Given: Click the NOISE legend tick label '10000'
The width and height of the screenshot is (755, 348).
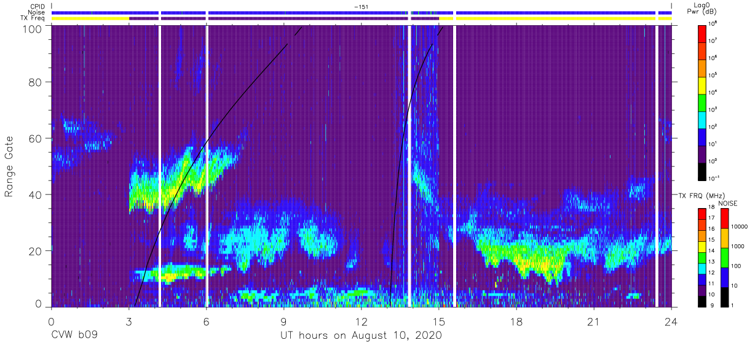Looking at the screenshot, I should (x=739, y=227).
